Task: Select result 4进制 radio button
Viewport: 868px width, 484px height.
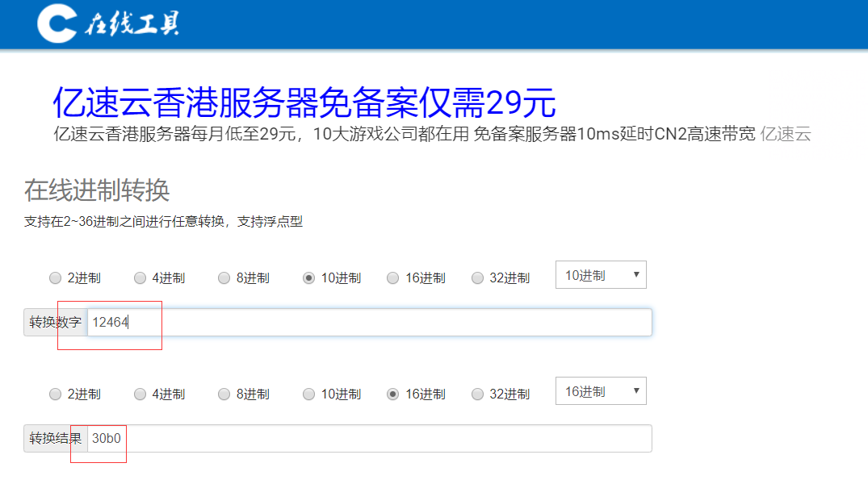Action: pos(140,394)
